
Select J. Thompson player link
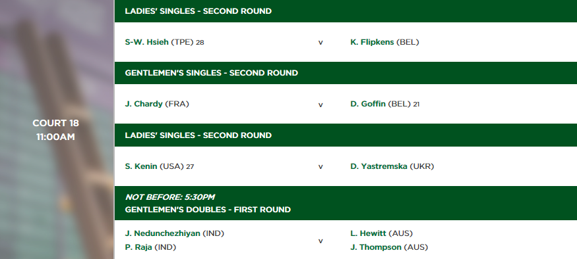(376, 247)
